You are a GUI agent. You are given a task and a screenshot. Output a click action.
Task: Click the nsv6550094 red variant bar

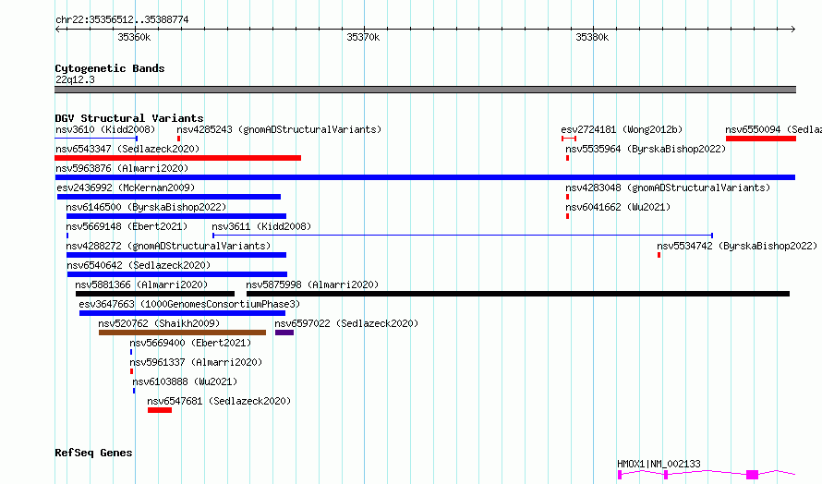click(x=761, y=139)
